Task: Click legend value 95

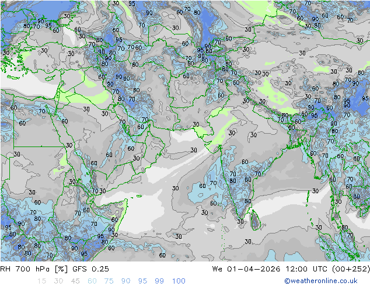Action: pos(142,281)
